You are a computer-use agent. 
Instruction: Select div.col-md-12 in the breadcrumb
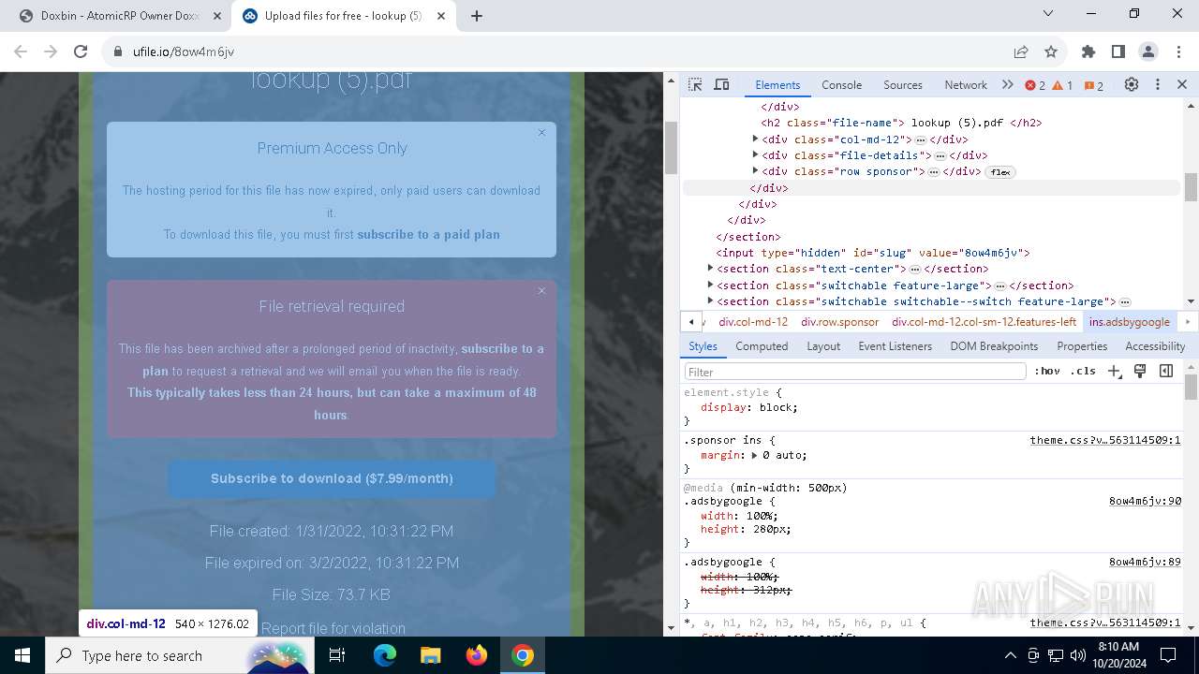tap(753, 322)
